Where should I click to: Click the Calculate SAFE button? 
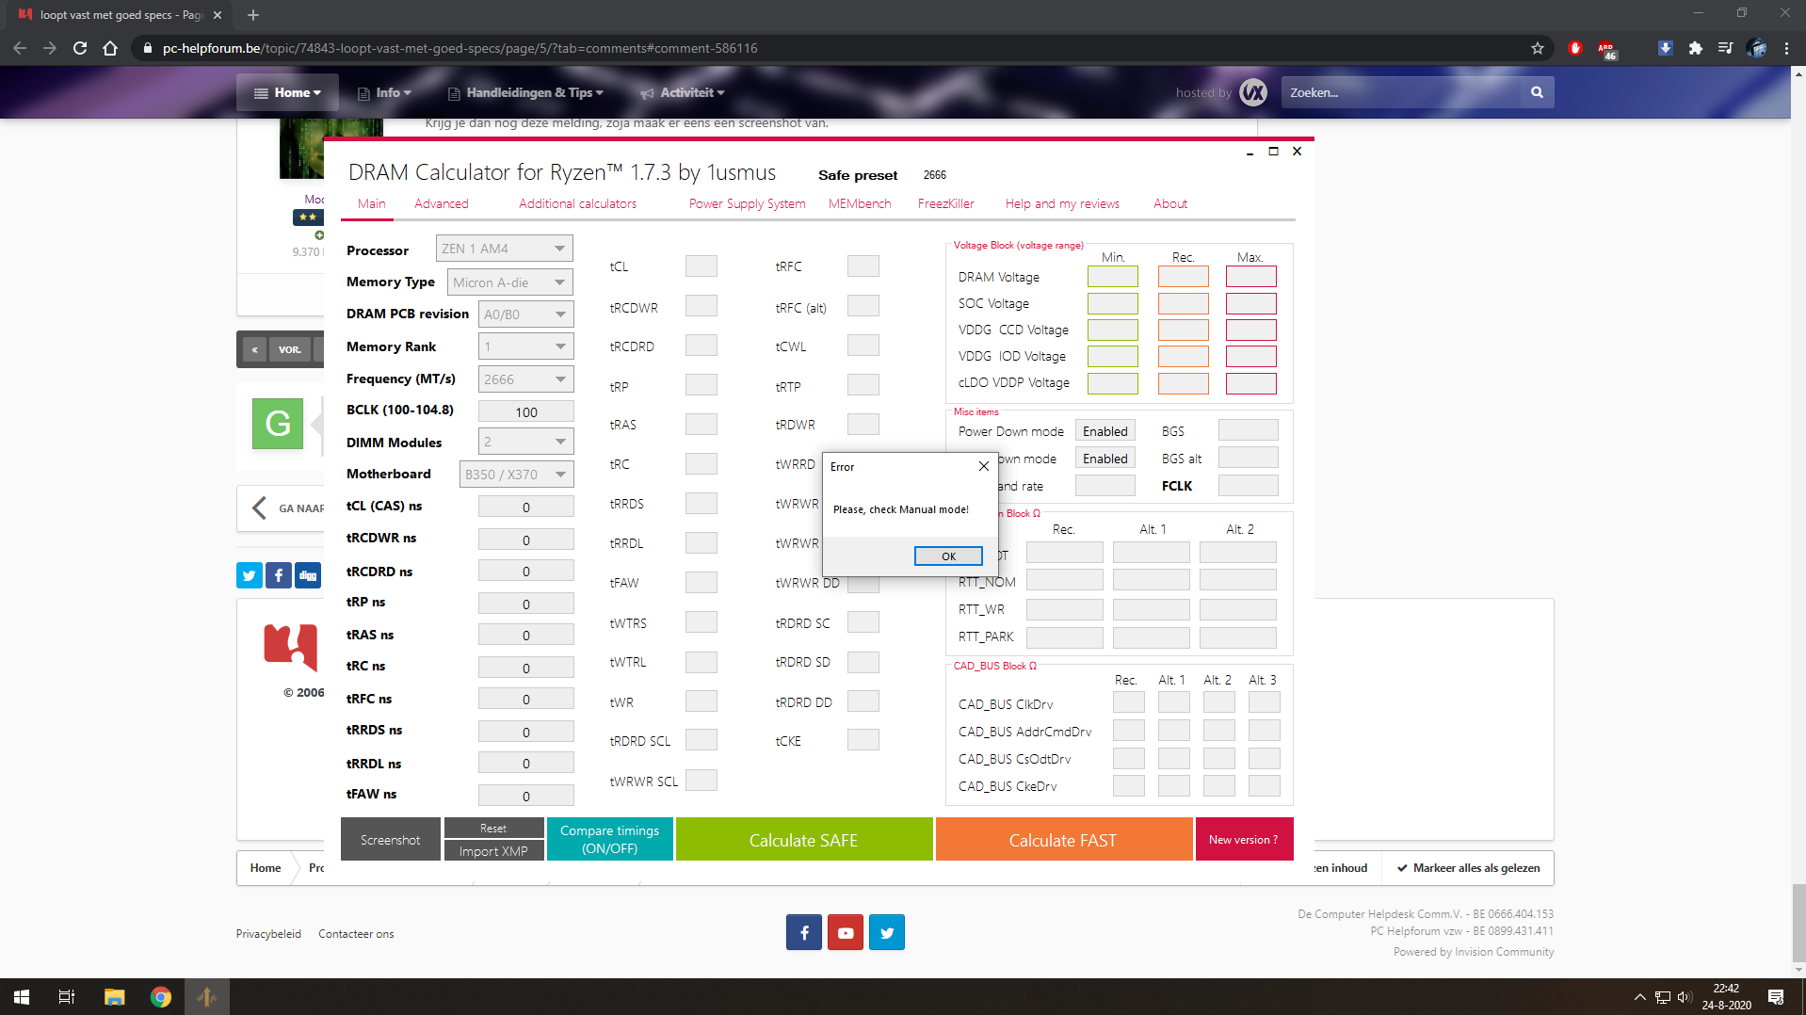pos(804,839)
